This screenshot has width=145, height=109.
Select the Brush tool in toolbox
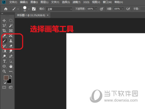coord(4,41)
